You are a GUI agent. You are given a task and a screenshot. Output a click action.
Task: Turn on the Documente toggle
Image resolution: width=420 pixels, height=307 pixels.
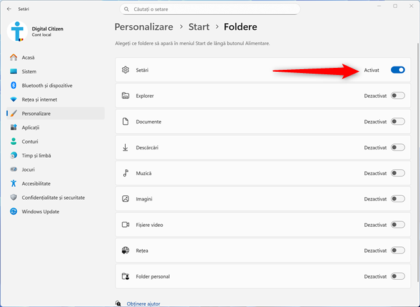397,122
